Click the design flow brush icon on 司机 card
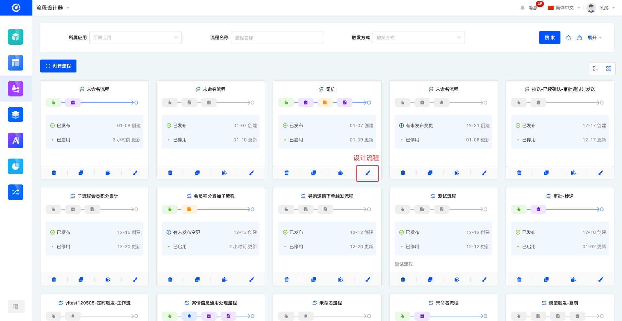The height and width of the screenshot is (321, 622). 367,173
